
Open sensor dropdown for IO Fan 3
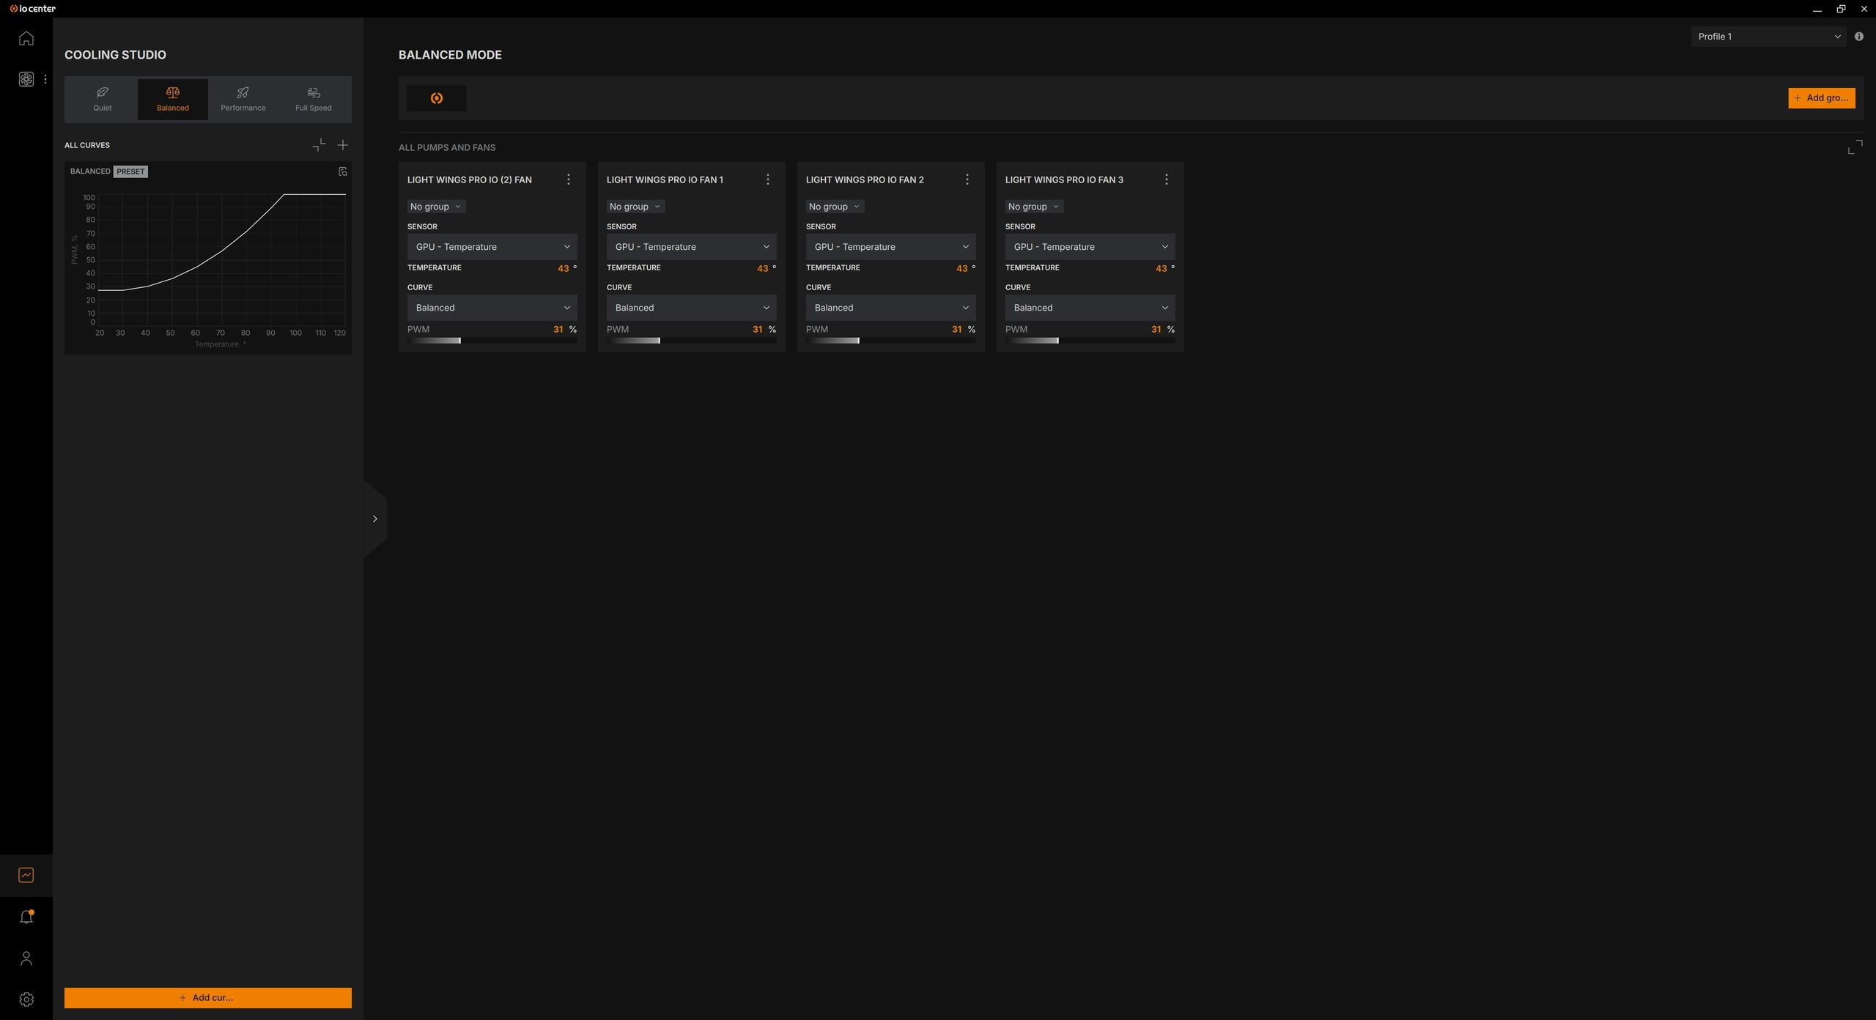1090,247
